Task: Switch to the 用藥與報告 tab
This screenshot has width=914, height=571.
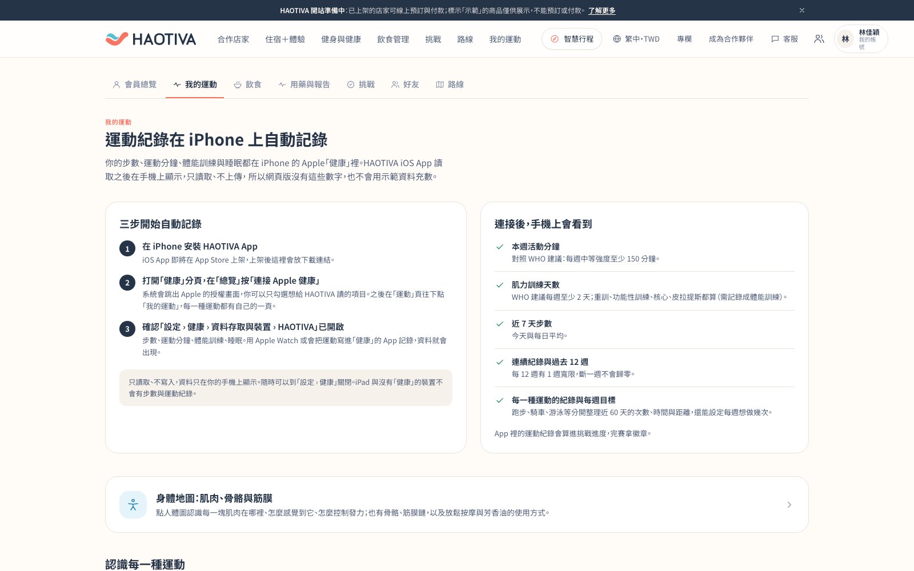Action: click(304, 85)
